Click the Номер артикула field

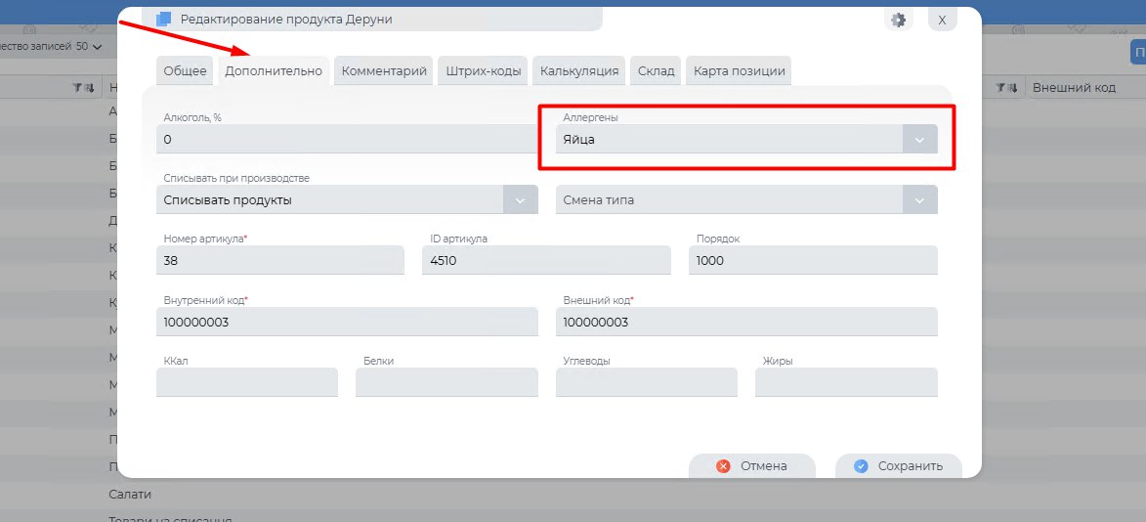point(279,261)
